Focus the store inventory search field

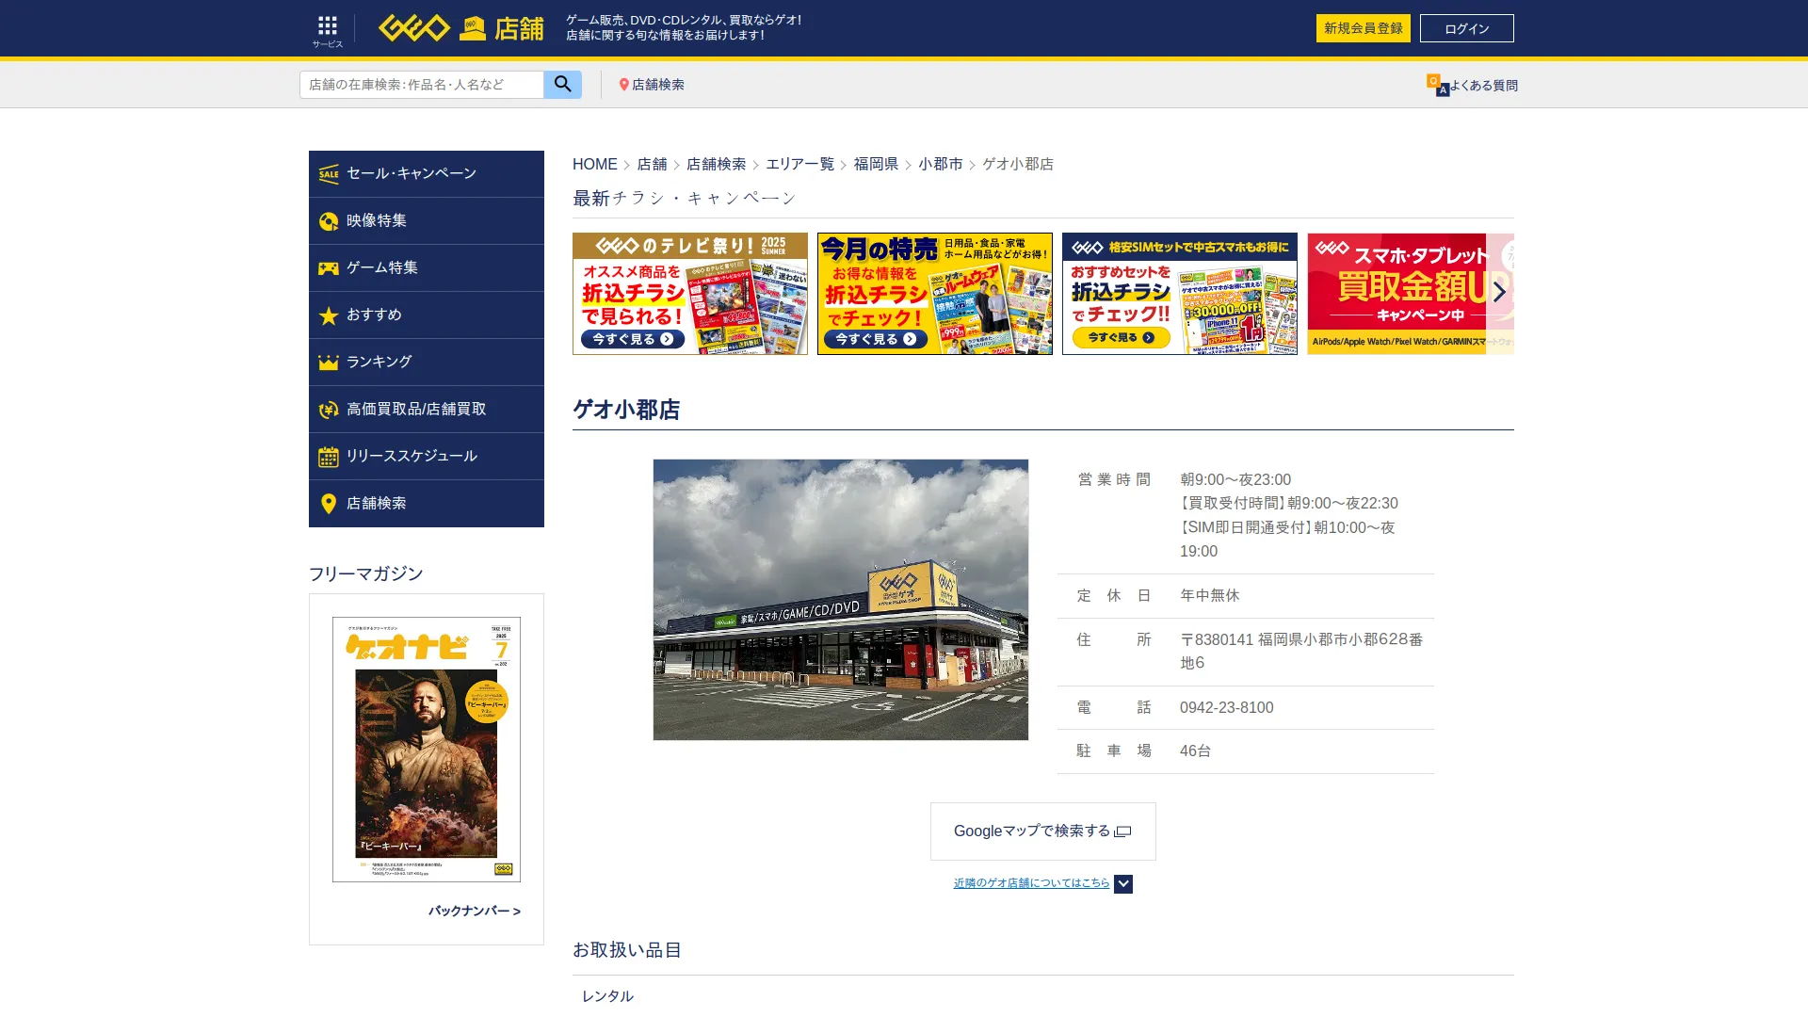coord(421,85)
